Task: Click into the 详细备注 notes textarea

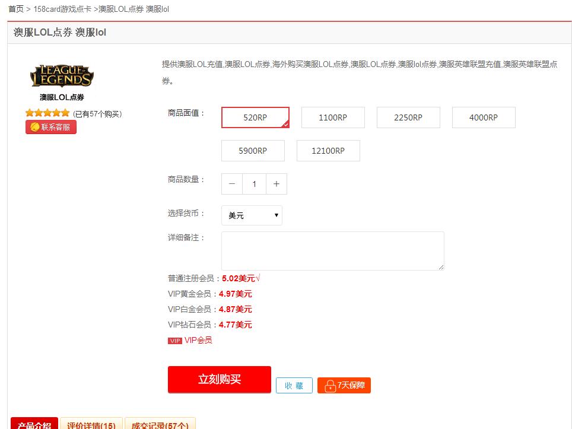Action: pos(333,251)
